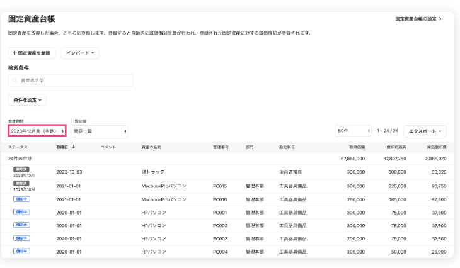Click the 償却中 badge in the PC001 row
The width and height of the screenshot is (460, 268).
click(x=21, y=212)
